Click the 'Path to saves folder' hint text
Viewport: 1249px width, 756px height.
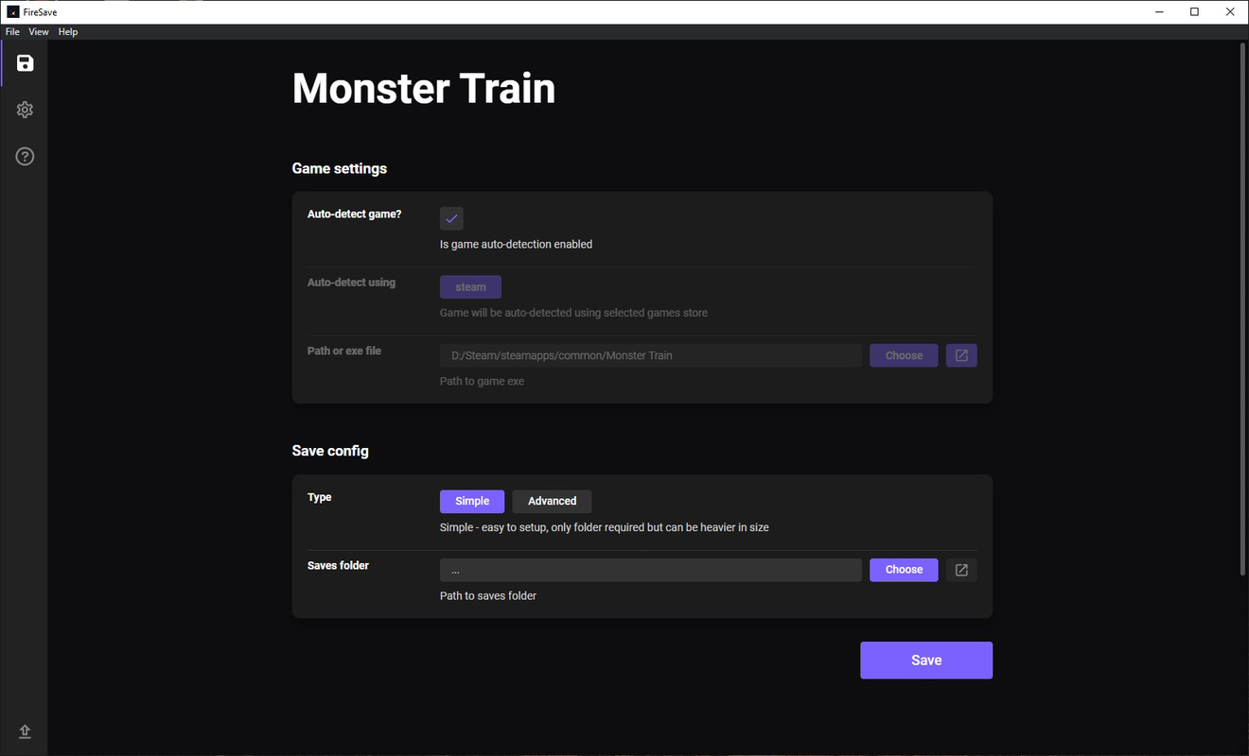[488, 595]
